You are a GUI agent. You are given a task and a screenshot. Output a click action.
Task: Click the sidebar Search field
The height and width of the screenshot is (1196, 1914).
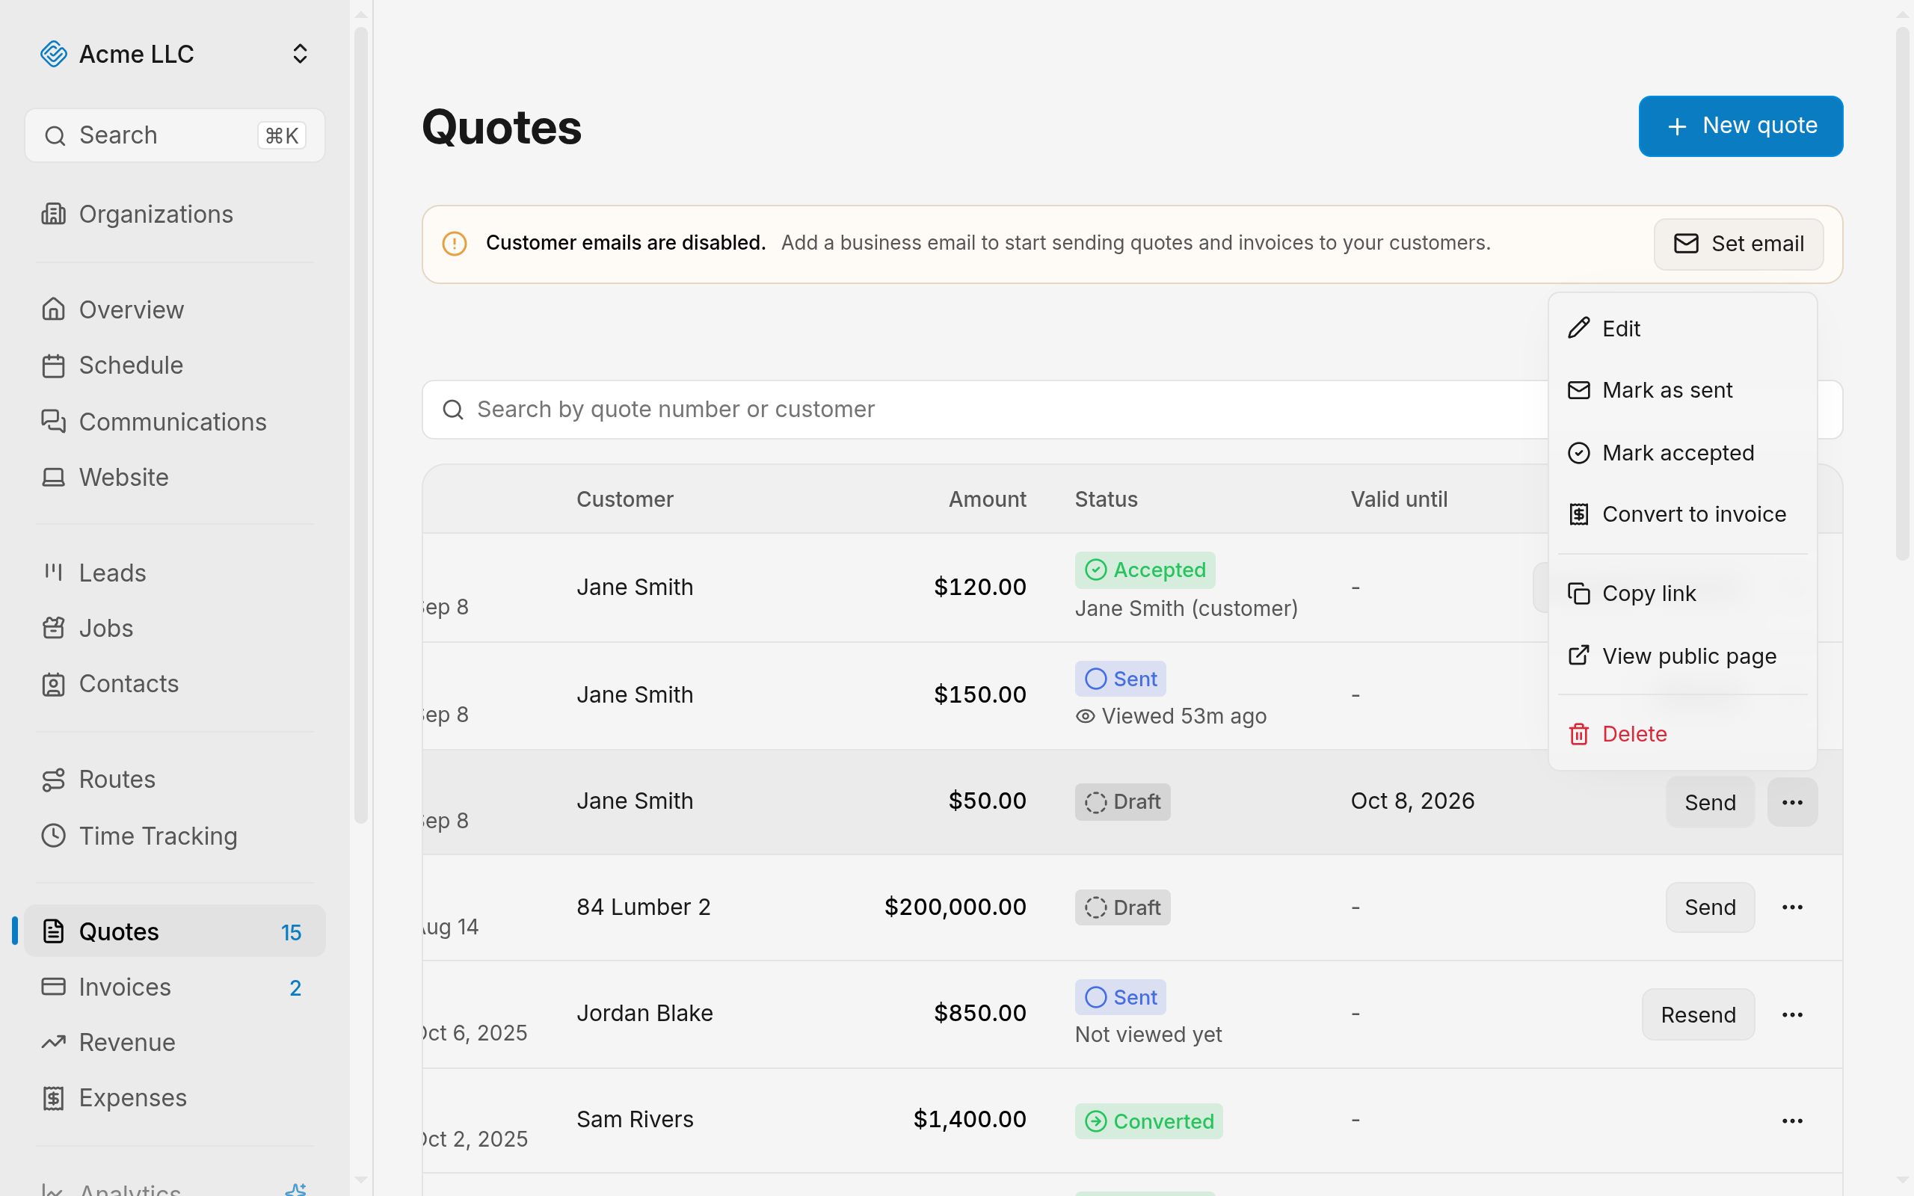pyautogui.click(x=174, y=135)
